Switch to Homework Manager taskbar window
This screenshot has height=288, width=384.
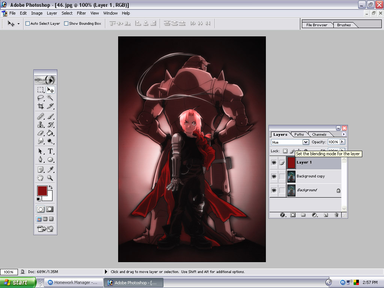tap(73, 282)
